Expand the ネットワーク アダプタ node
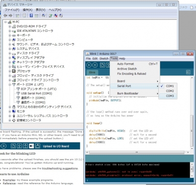The height and width of the screenshot is (185, 196). [10, 62]
